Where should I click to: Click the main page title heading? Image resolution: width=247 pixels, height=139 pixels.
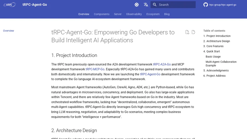[x=113, y=36]
